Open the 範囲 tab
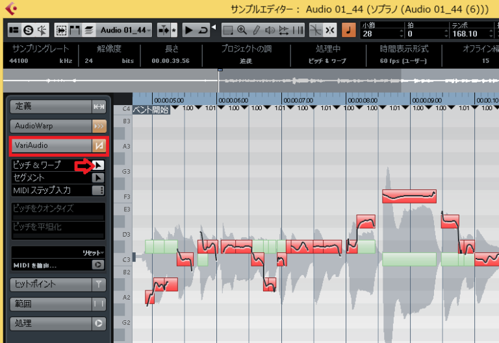Screen dimensions: 499x343 51,304
